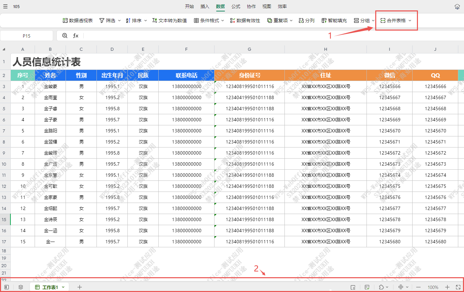Click the 出生年月 header cell

pyautogui.click(x=112, y=75)
